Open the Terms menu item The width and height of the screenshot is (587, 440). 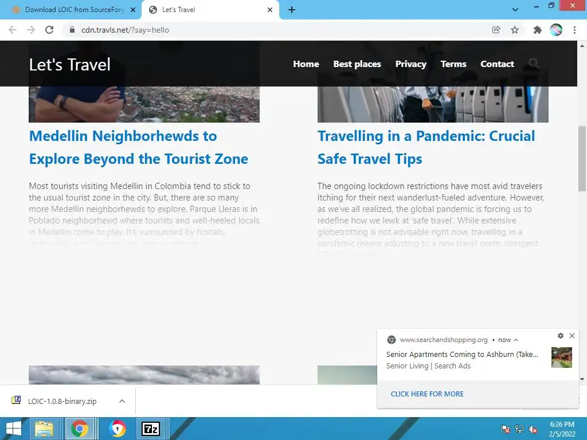[453, 64]
